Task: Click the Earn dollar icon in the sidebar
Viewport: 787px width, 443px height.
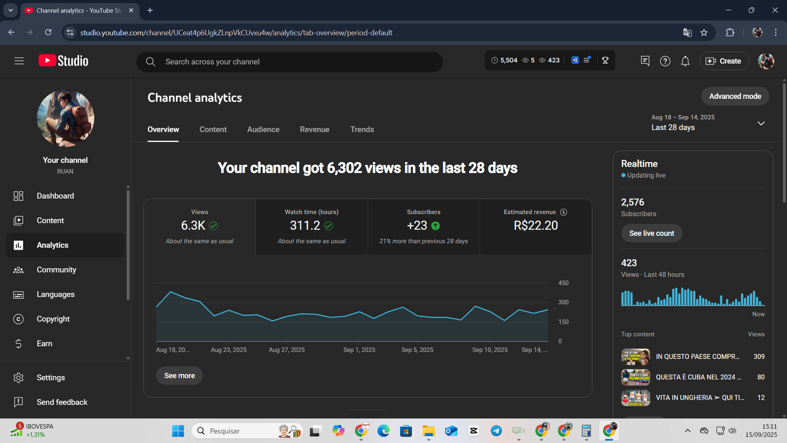Action: pyautogui.click(x=18, y=344)
